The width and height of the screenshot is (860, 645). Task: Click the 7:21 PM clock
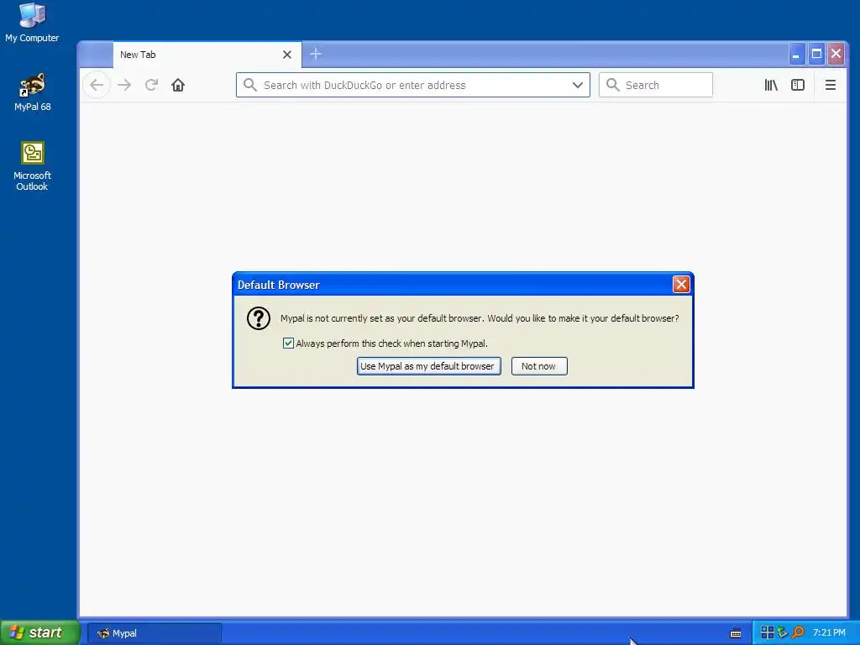pos(829,633)
